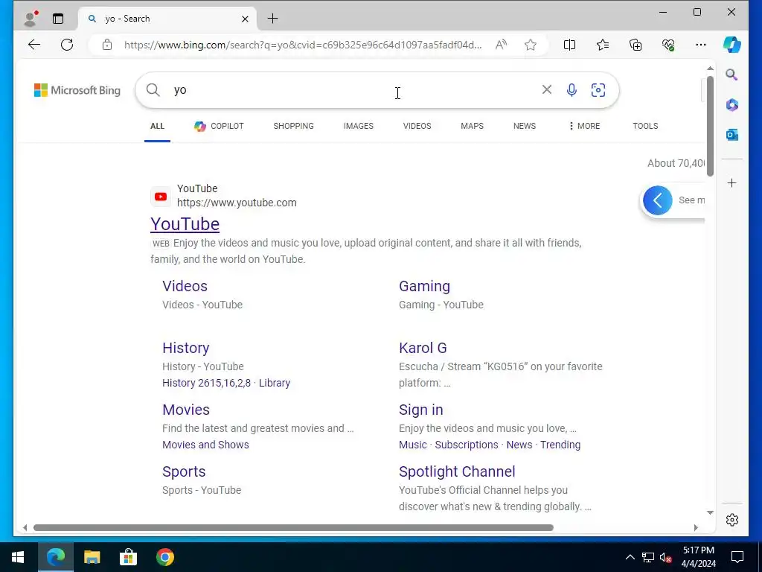
Task: Open the Videos sitelink
Action: click(x=185, y=286)
